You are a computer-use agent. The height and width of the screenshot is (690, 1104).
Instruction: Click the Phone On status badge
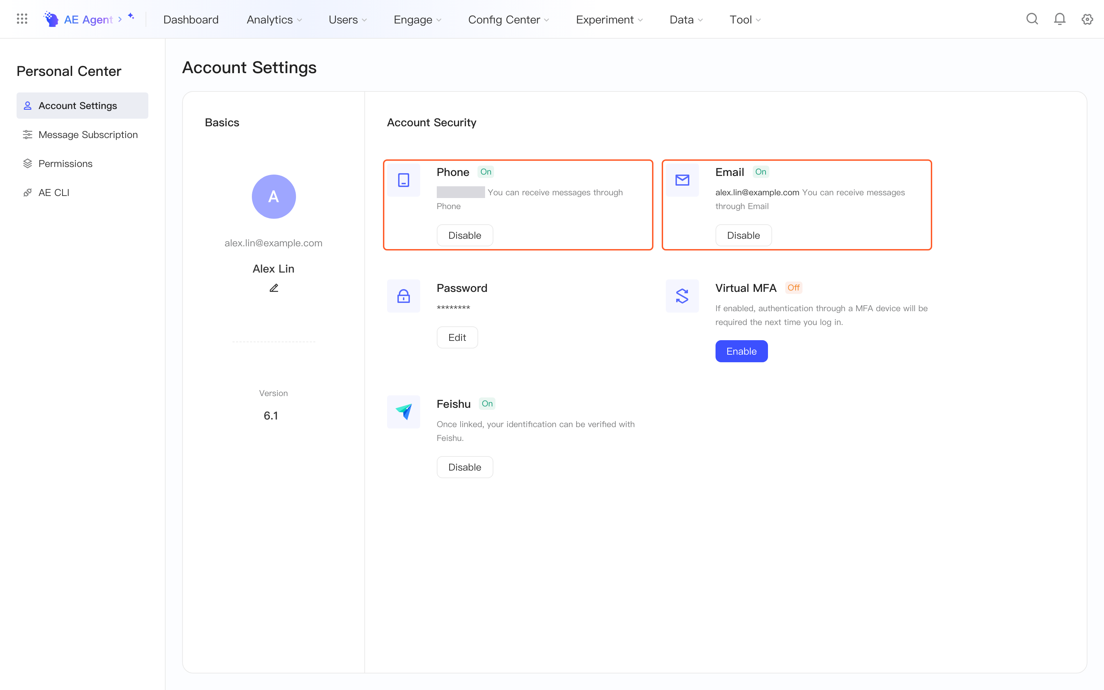point(486,172)
